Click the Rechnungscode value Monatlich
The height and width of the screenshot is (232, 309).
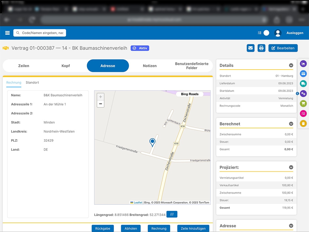(x=286, y=106)
